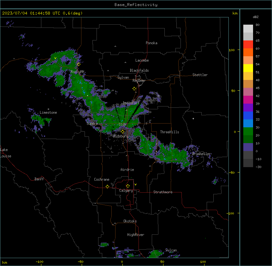The height and width of the screenshot is (266, 272).
Task: Click the km unit label at top right
Action: [x=235, y=13]
